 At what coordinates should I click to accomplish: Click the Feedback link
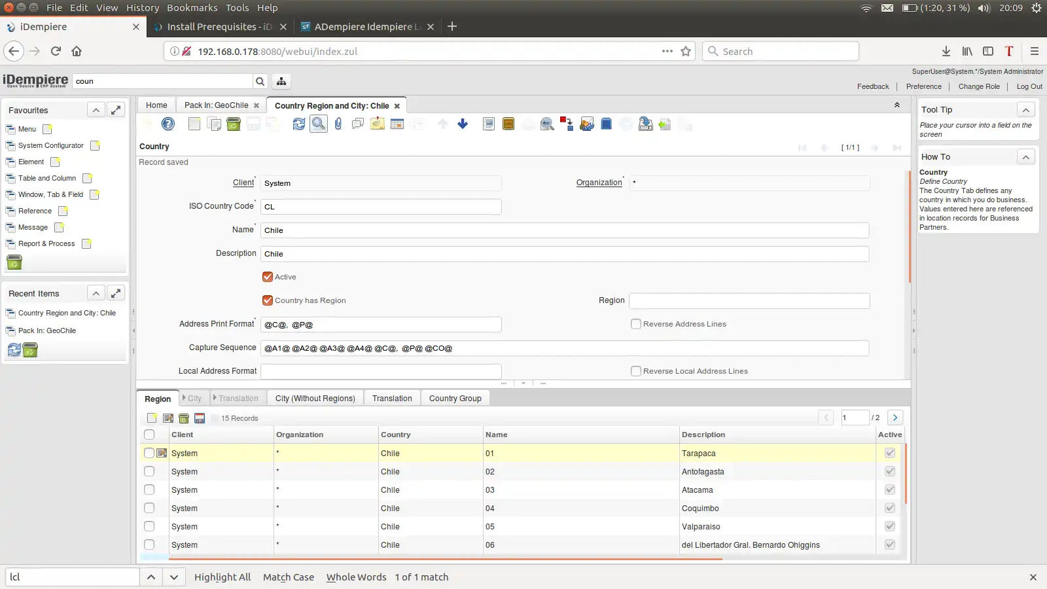[873, 86]
